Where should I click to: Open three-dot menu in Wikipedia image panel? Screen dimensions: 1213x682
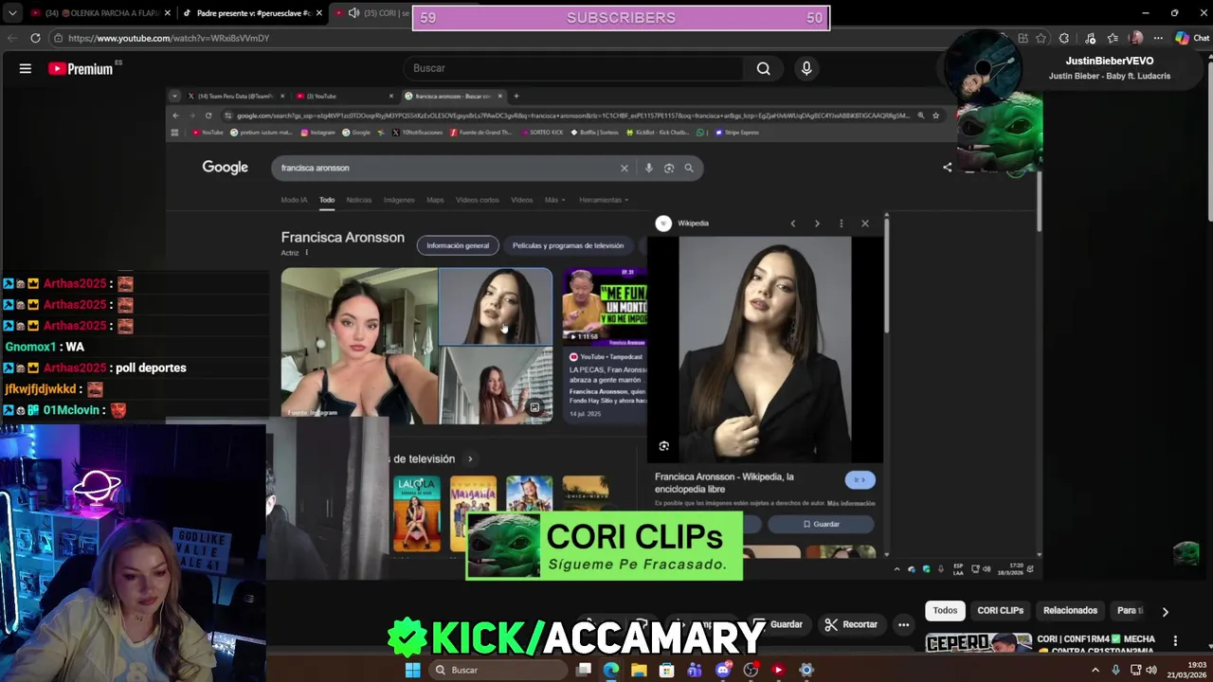pos(841,224)
